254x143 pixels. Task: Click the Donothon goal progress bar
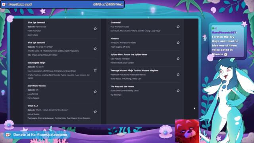pyautogui.click(x=63, y=4)
